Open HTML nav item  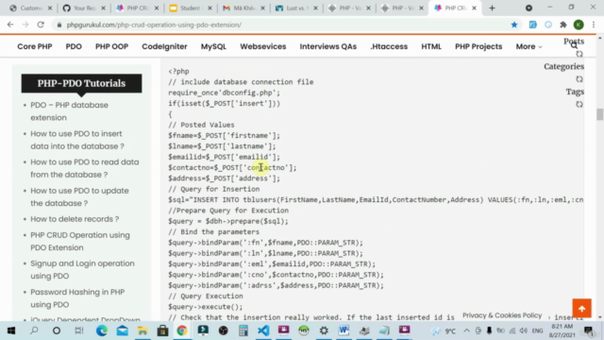coord(431,46)
